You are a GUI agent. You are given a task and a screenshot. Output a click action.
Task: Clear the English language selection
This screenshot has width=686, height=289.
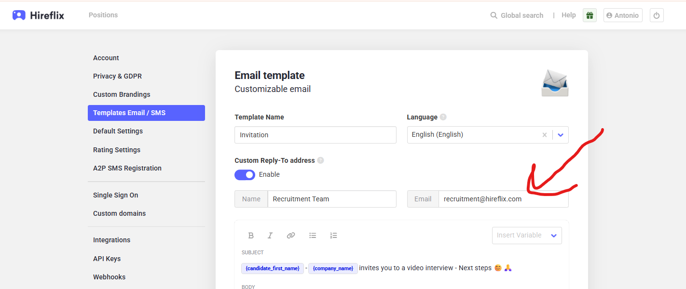point(545,135)
